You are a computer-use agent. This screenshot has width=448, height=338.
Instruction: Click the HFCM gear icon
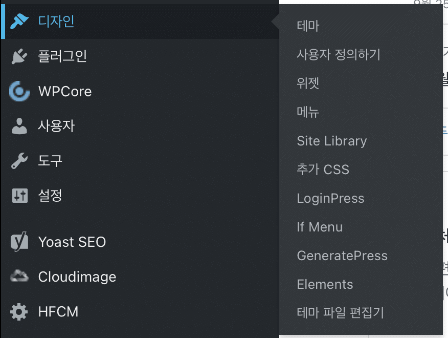point(19,312)
